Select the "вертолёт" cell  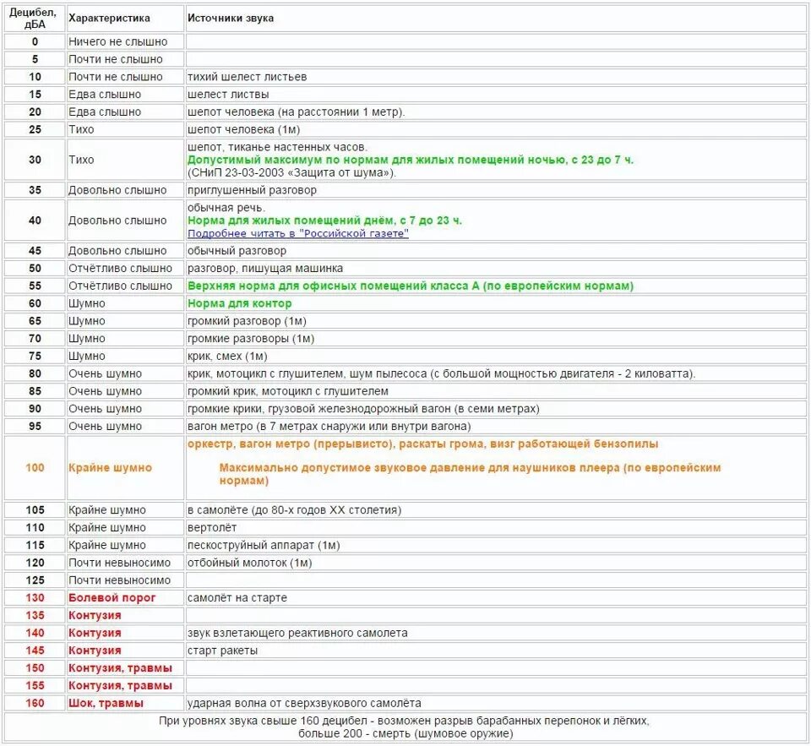(496, 528)
